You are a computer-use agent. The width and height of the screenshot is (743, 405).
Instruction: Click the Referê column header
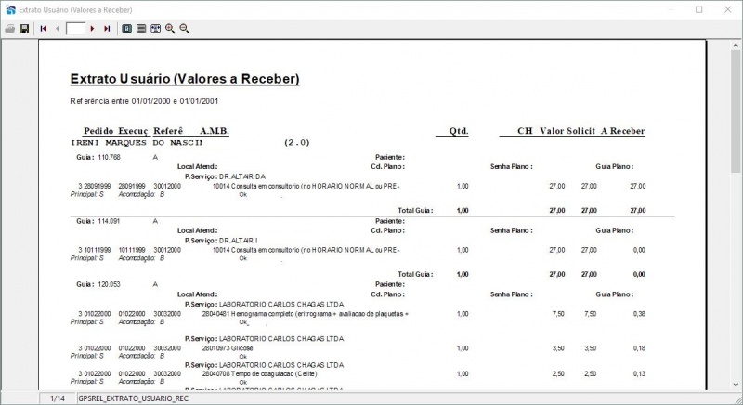tap(168, 131)
